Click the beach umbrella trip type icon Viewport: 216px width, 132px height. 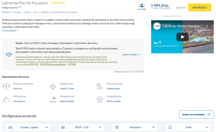pyautogui.click(x=100, y=87)
